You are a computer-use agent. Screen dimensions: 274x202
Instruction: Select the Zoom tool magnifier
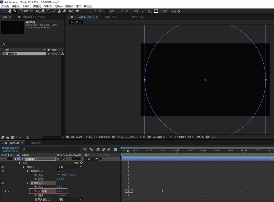(x=15, y=11)
